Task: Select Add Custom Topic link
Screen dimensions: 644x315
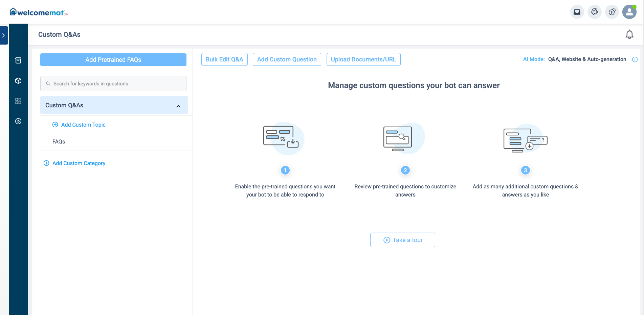Action: 83,125
